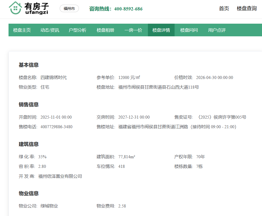This screenshot has width=262, height=216.
Task: Click the 售卖证号 permit number text
Action: (221, 117)
